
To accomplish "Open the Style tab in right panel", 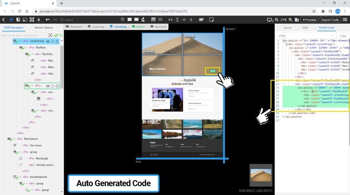I will pos(305,27).
